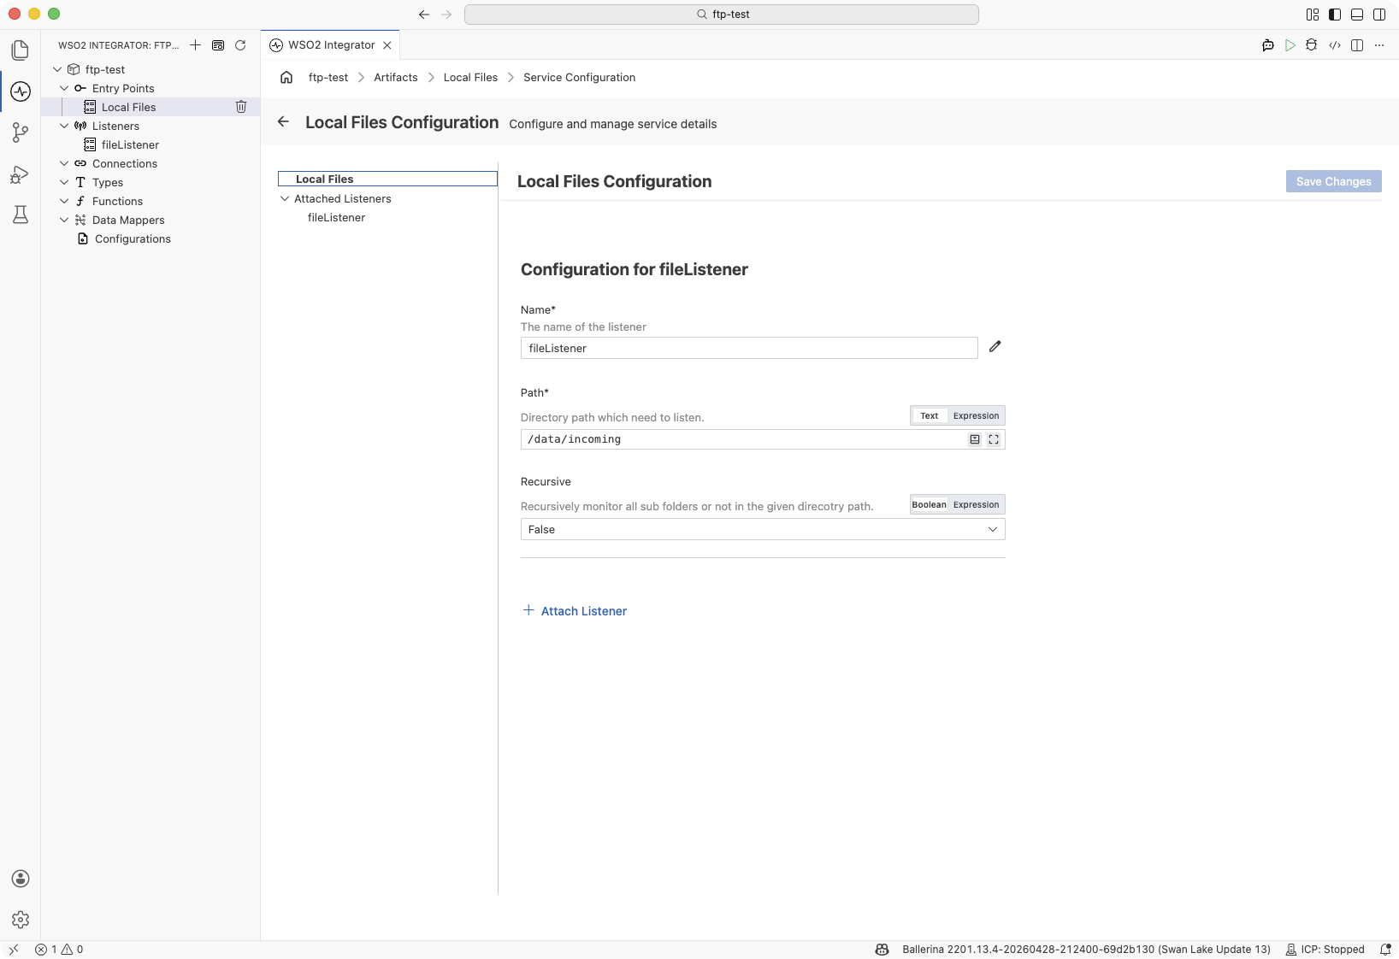Viewport: 1399px width, 959px height.
Task: Open the Testing flask view
Action: click(x=21, y=215)
